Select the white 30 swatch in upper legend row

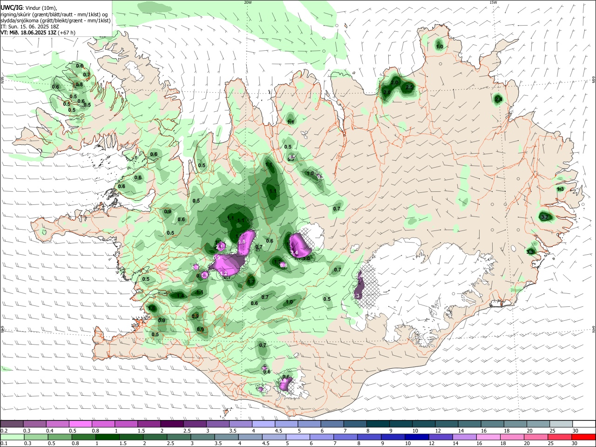point(583,424)
